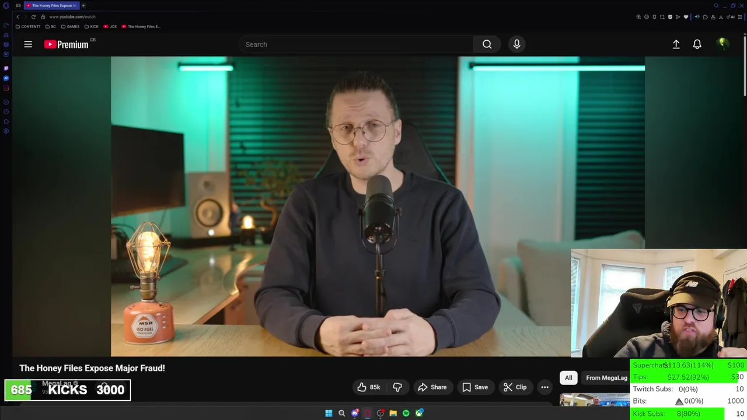Mute tab with the speaker icon

(x=697, y=17)
